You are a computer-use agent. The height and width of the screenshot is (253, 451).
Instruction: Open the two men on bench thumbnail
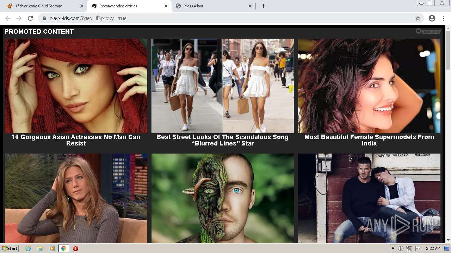[x=369, y=198]
